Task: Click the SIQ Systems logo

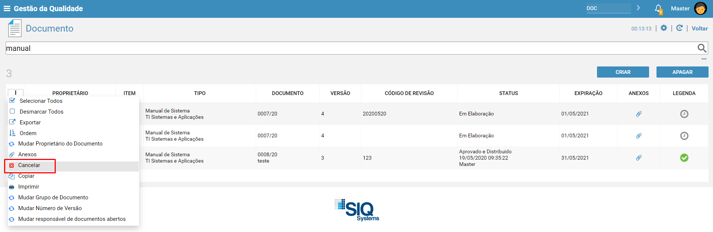Action: click(x=357, y=210)
